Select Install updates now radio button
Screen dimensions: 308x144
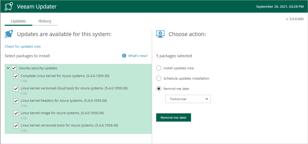[159, 68]
